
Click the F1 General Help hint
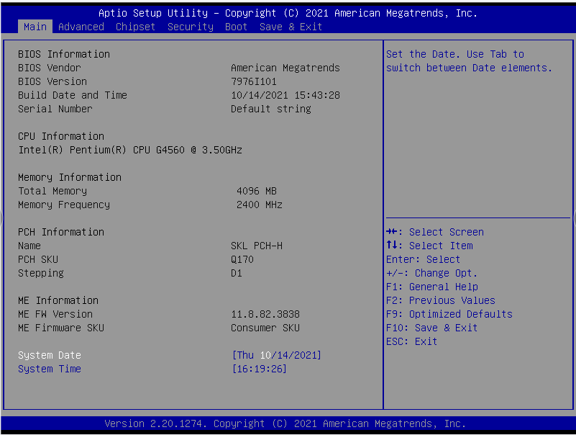tap(431, 287)
